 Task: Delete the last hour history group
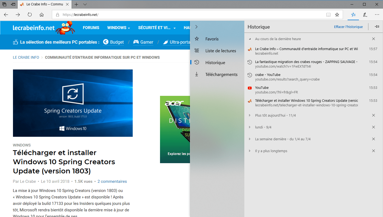click(374, 39)
